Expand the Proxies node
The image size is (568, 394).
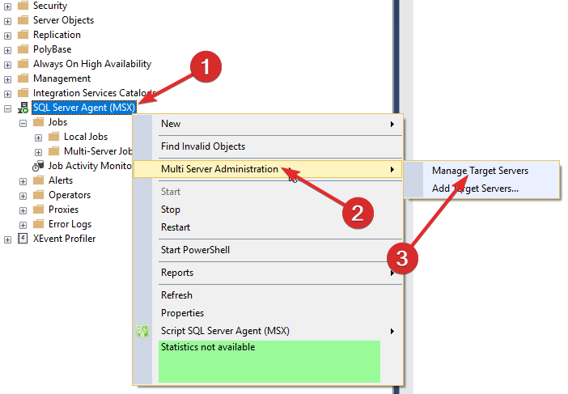23,210
